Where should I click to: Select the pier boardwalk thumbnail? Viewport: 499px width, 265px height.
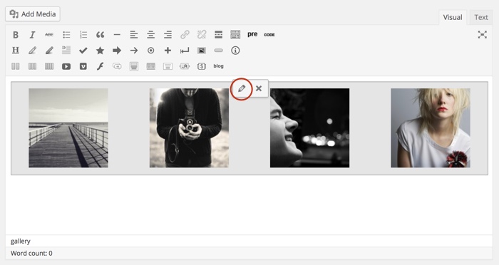(x=68, y=128)
